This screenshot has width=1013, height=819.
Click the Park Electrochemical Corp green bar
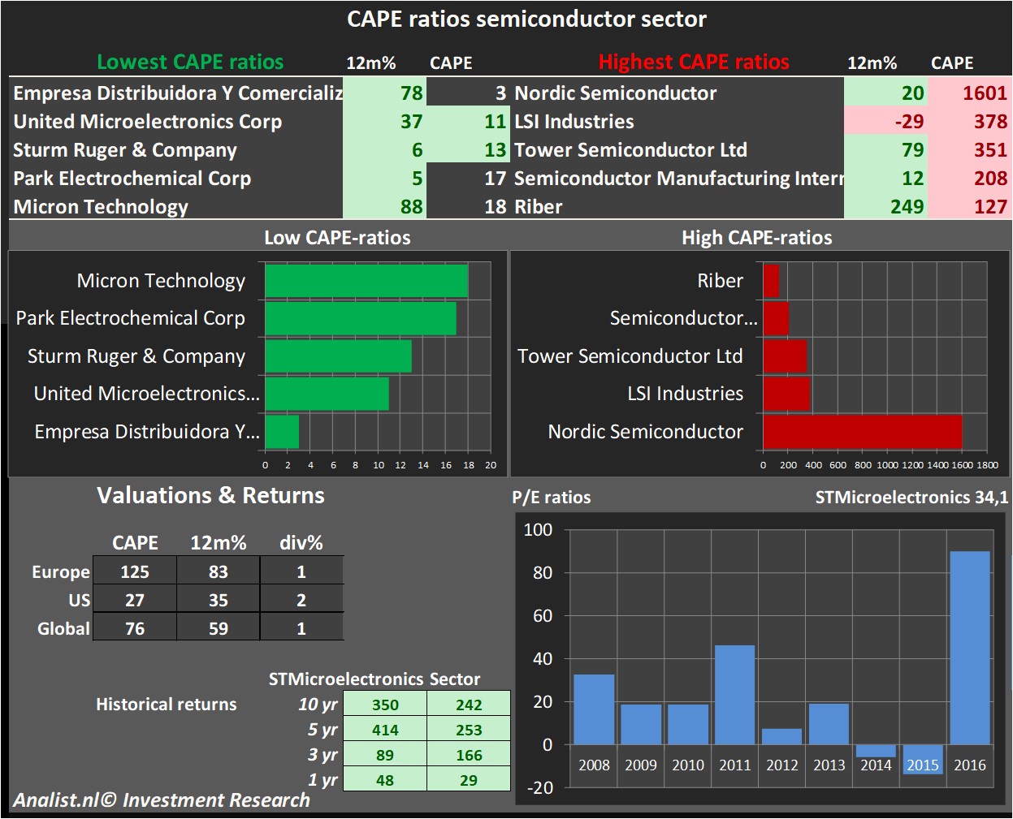click(360, 318)
